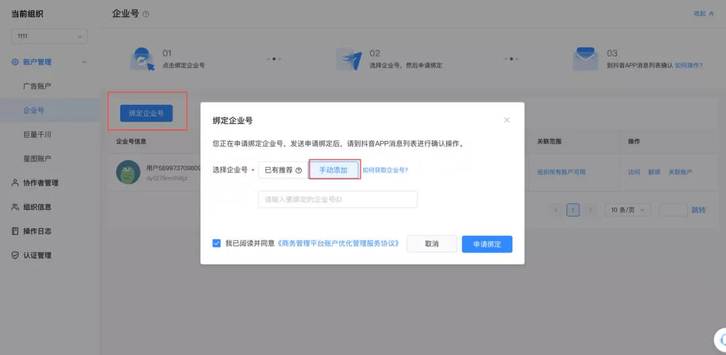Click user ID text dy1278rm1h9jz
Screen dimensions: 726x355
[167, 177]
